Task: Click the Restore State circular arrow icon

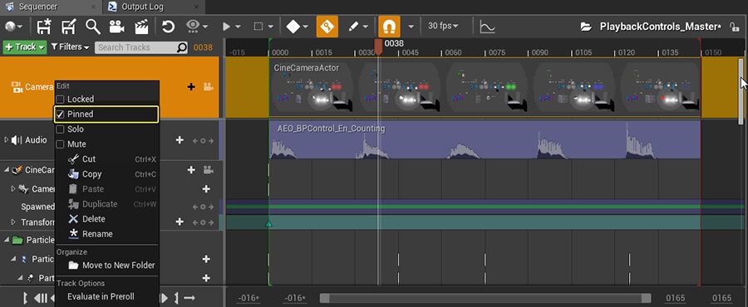Action: pyautogui.click(x=168, y=27)
